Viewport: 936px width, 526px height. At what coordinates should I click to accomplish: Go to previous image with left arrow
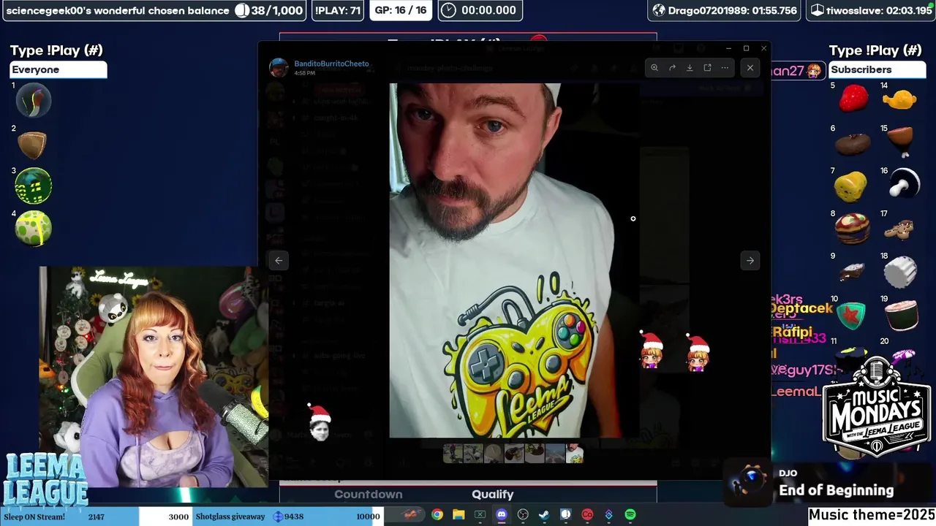(279, 260)
